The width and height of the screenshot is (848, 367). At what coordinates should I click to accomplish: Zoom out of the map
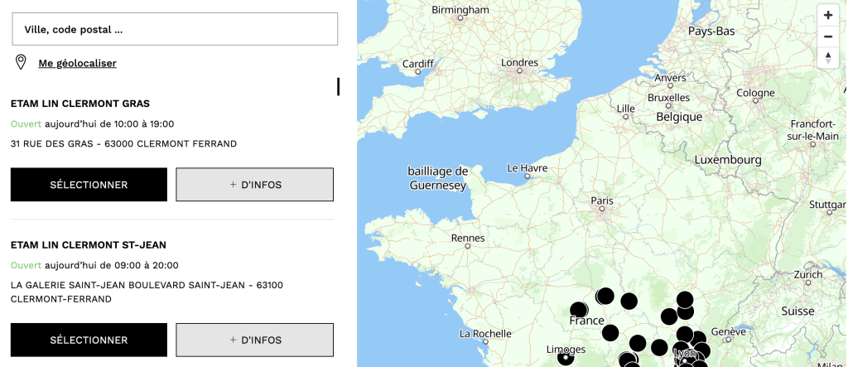click(x=827, y=36)
